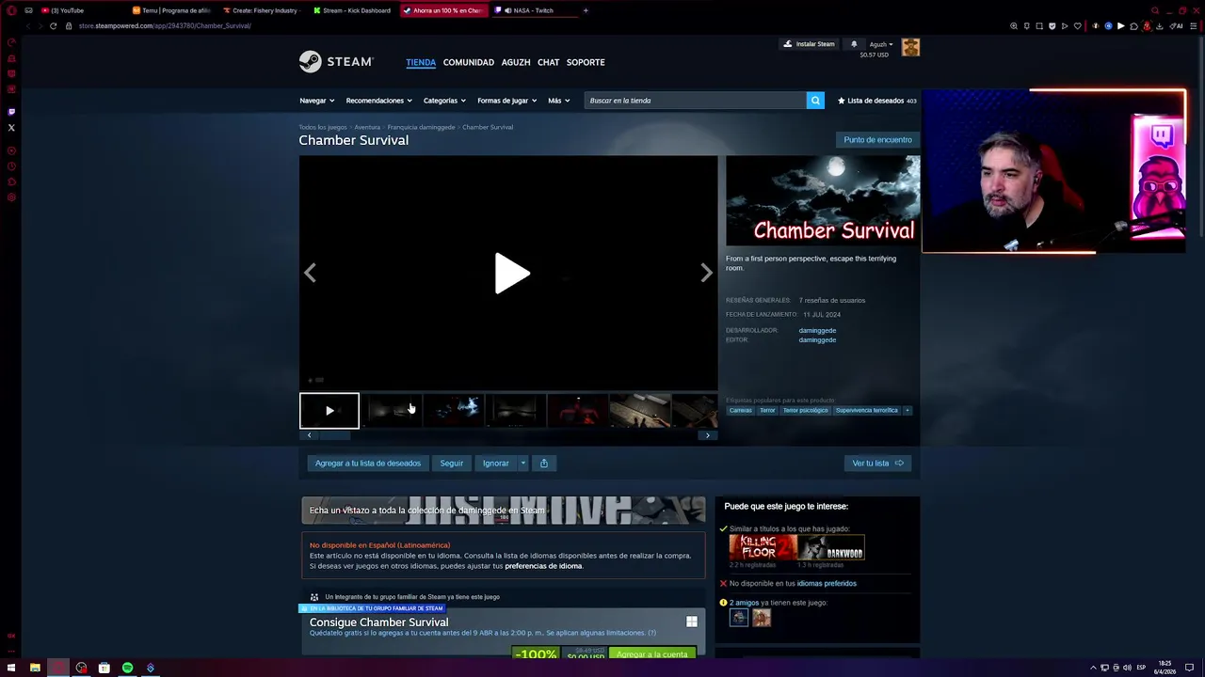Image resolution: width=1205 pixels, height=677 pixels.
Task: Expand the Aguzh account dropdown
Action: [x=881, y=44]
